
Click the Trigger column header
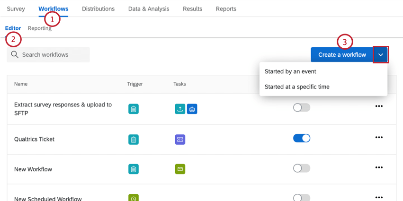click(x=135, y=84)
